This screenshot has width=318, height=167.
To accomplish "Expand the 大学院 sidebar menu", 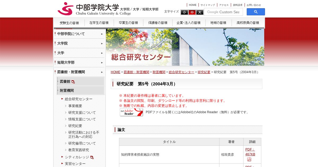I will coord(79,43).
